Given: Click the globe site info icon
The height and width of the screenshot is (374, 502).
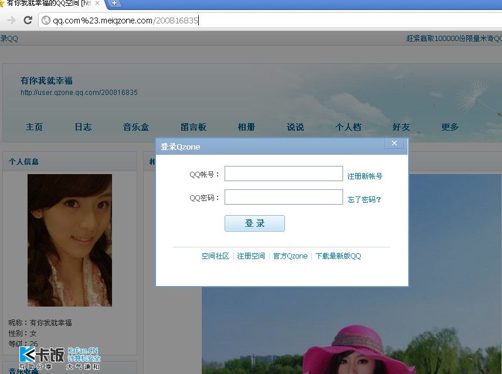Looking at the screenshot, I should pos(46,21).
